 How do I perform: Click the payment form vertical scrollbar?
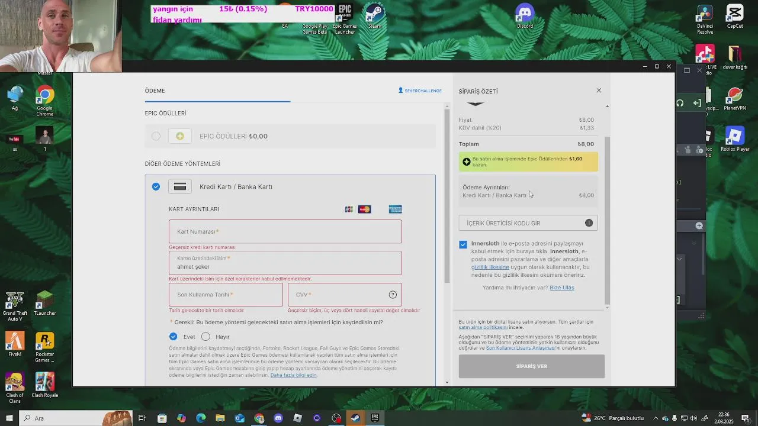[x=447, y=195]
